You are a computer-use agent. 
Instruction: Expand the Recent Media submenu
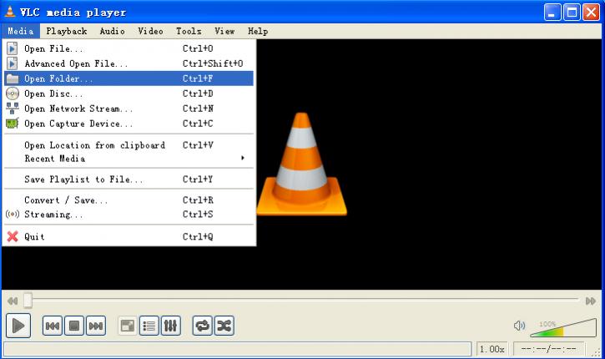[129, 159]
